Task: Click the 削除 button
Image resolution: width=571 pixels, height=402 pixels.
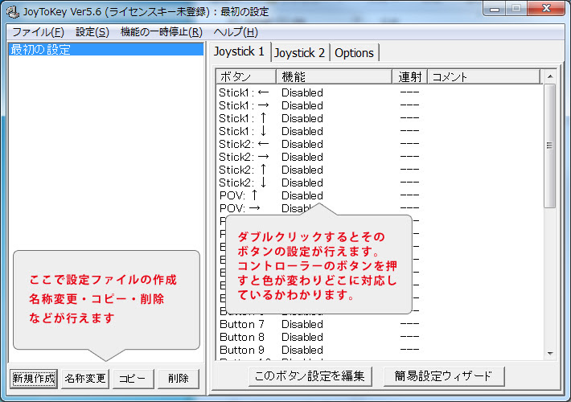Action: click(179, 379)
